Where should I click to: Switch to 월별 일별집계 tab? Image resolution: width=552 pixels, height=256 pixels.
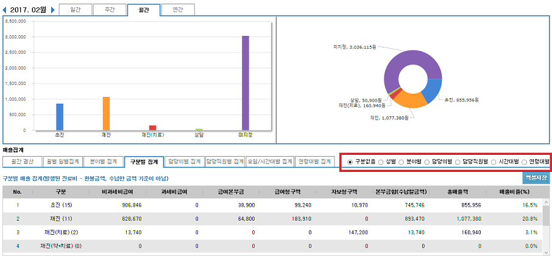[x=62, y=162]
